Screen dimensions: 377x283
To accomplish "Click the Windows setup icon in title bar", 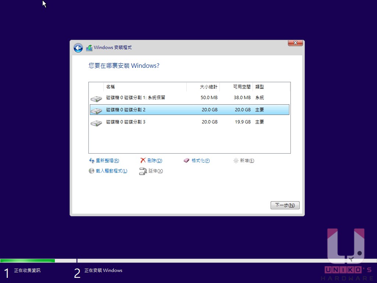I will click(89, 48).
